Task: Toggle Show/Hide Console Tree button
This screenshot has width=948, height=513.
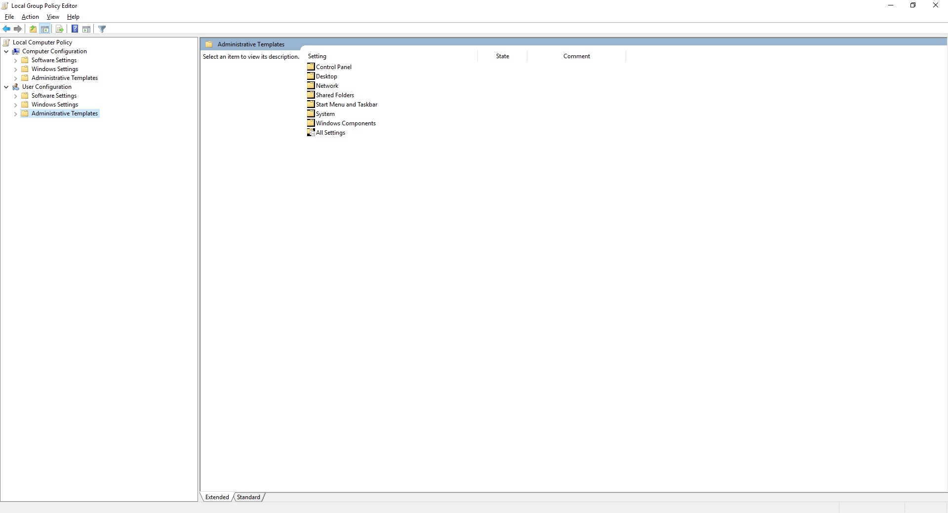Action: pyautogui.click(x=45, y=29)
